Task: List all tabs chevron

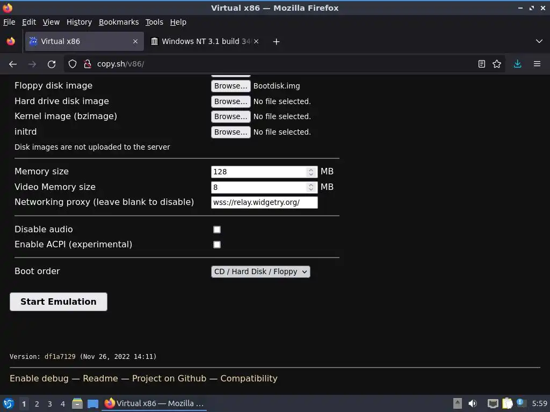Action: click(x=539, y=41)
